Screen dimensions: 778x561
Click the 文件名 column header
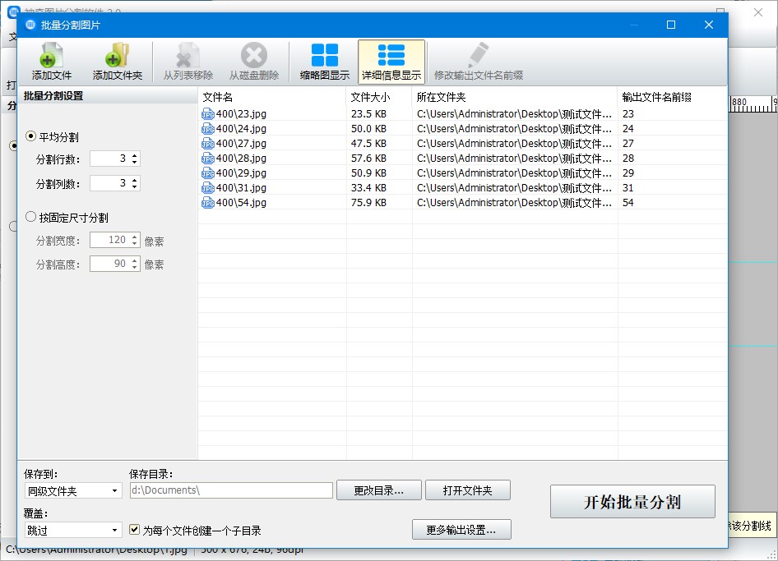[x=271, y=97]
